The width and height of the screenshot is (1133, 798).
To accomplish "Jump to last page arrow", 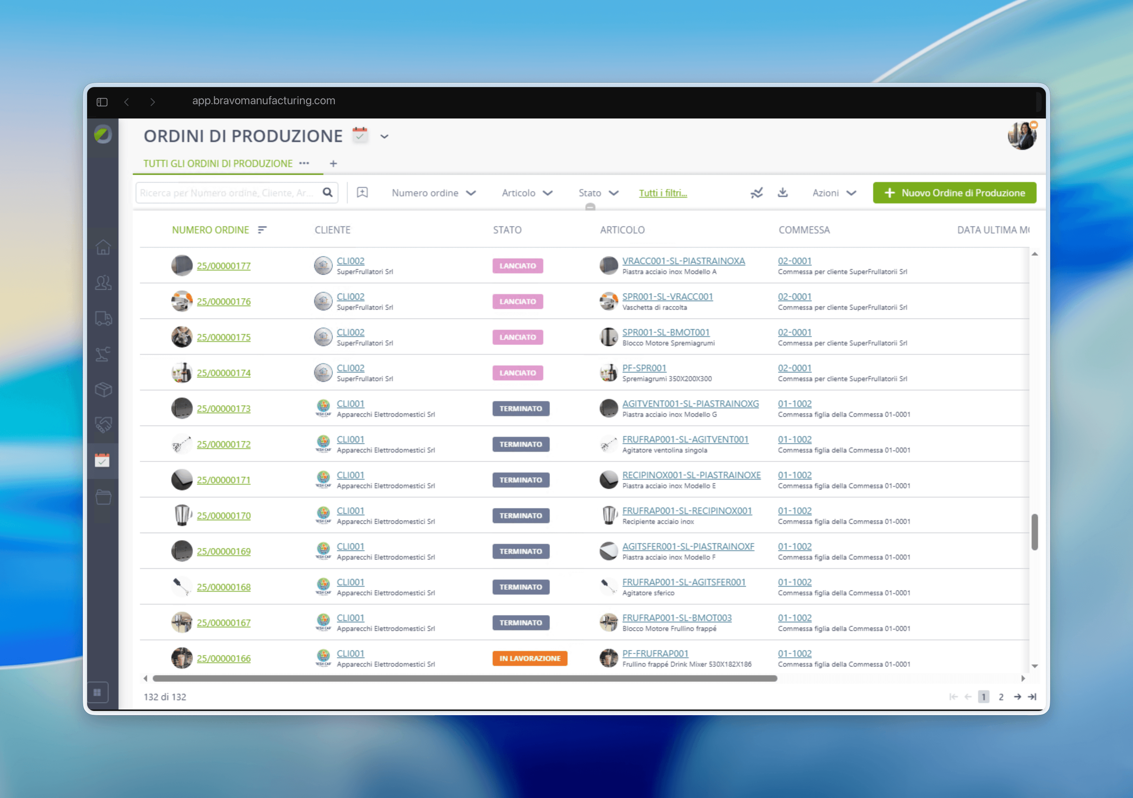I will [1032, 697].
